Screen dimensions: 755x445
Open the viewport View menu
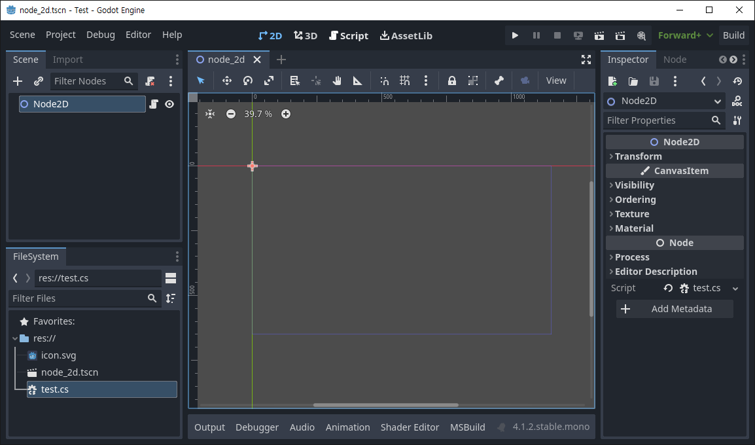556,80
